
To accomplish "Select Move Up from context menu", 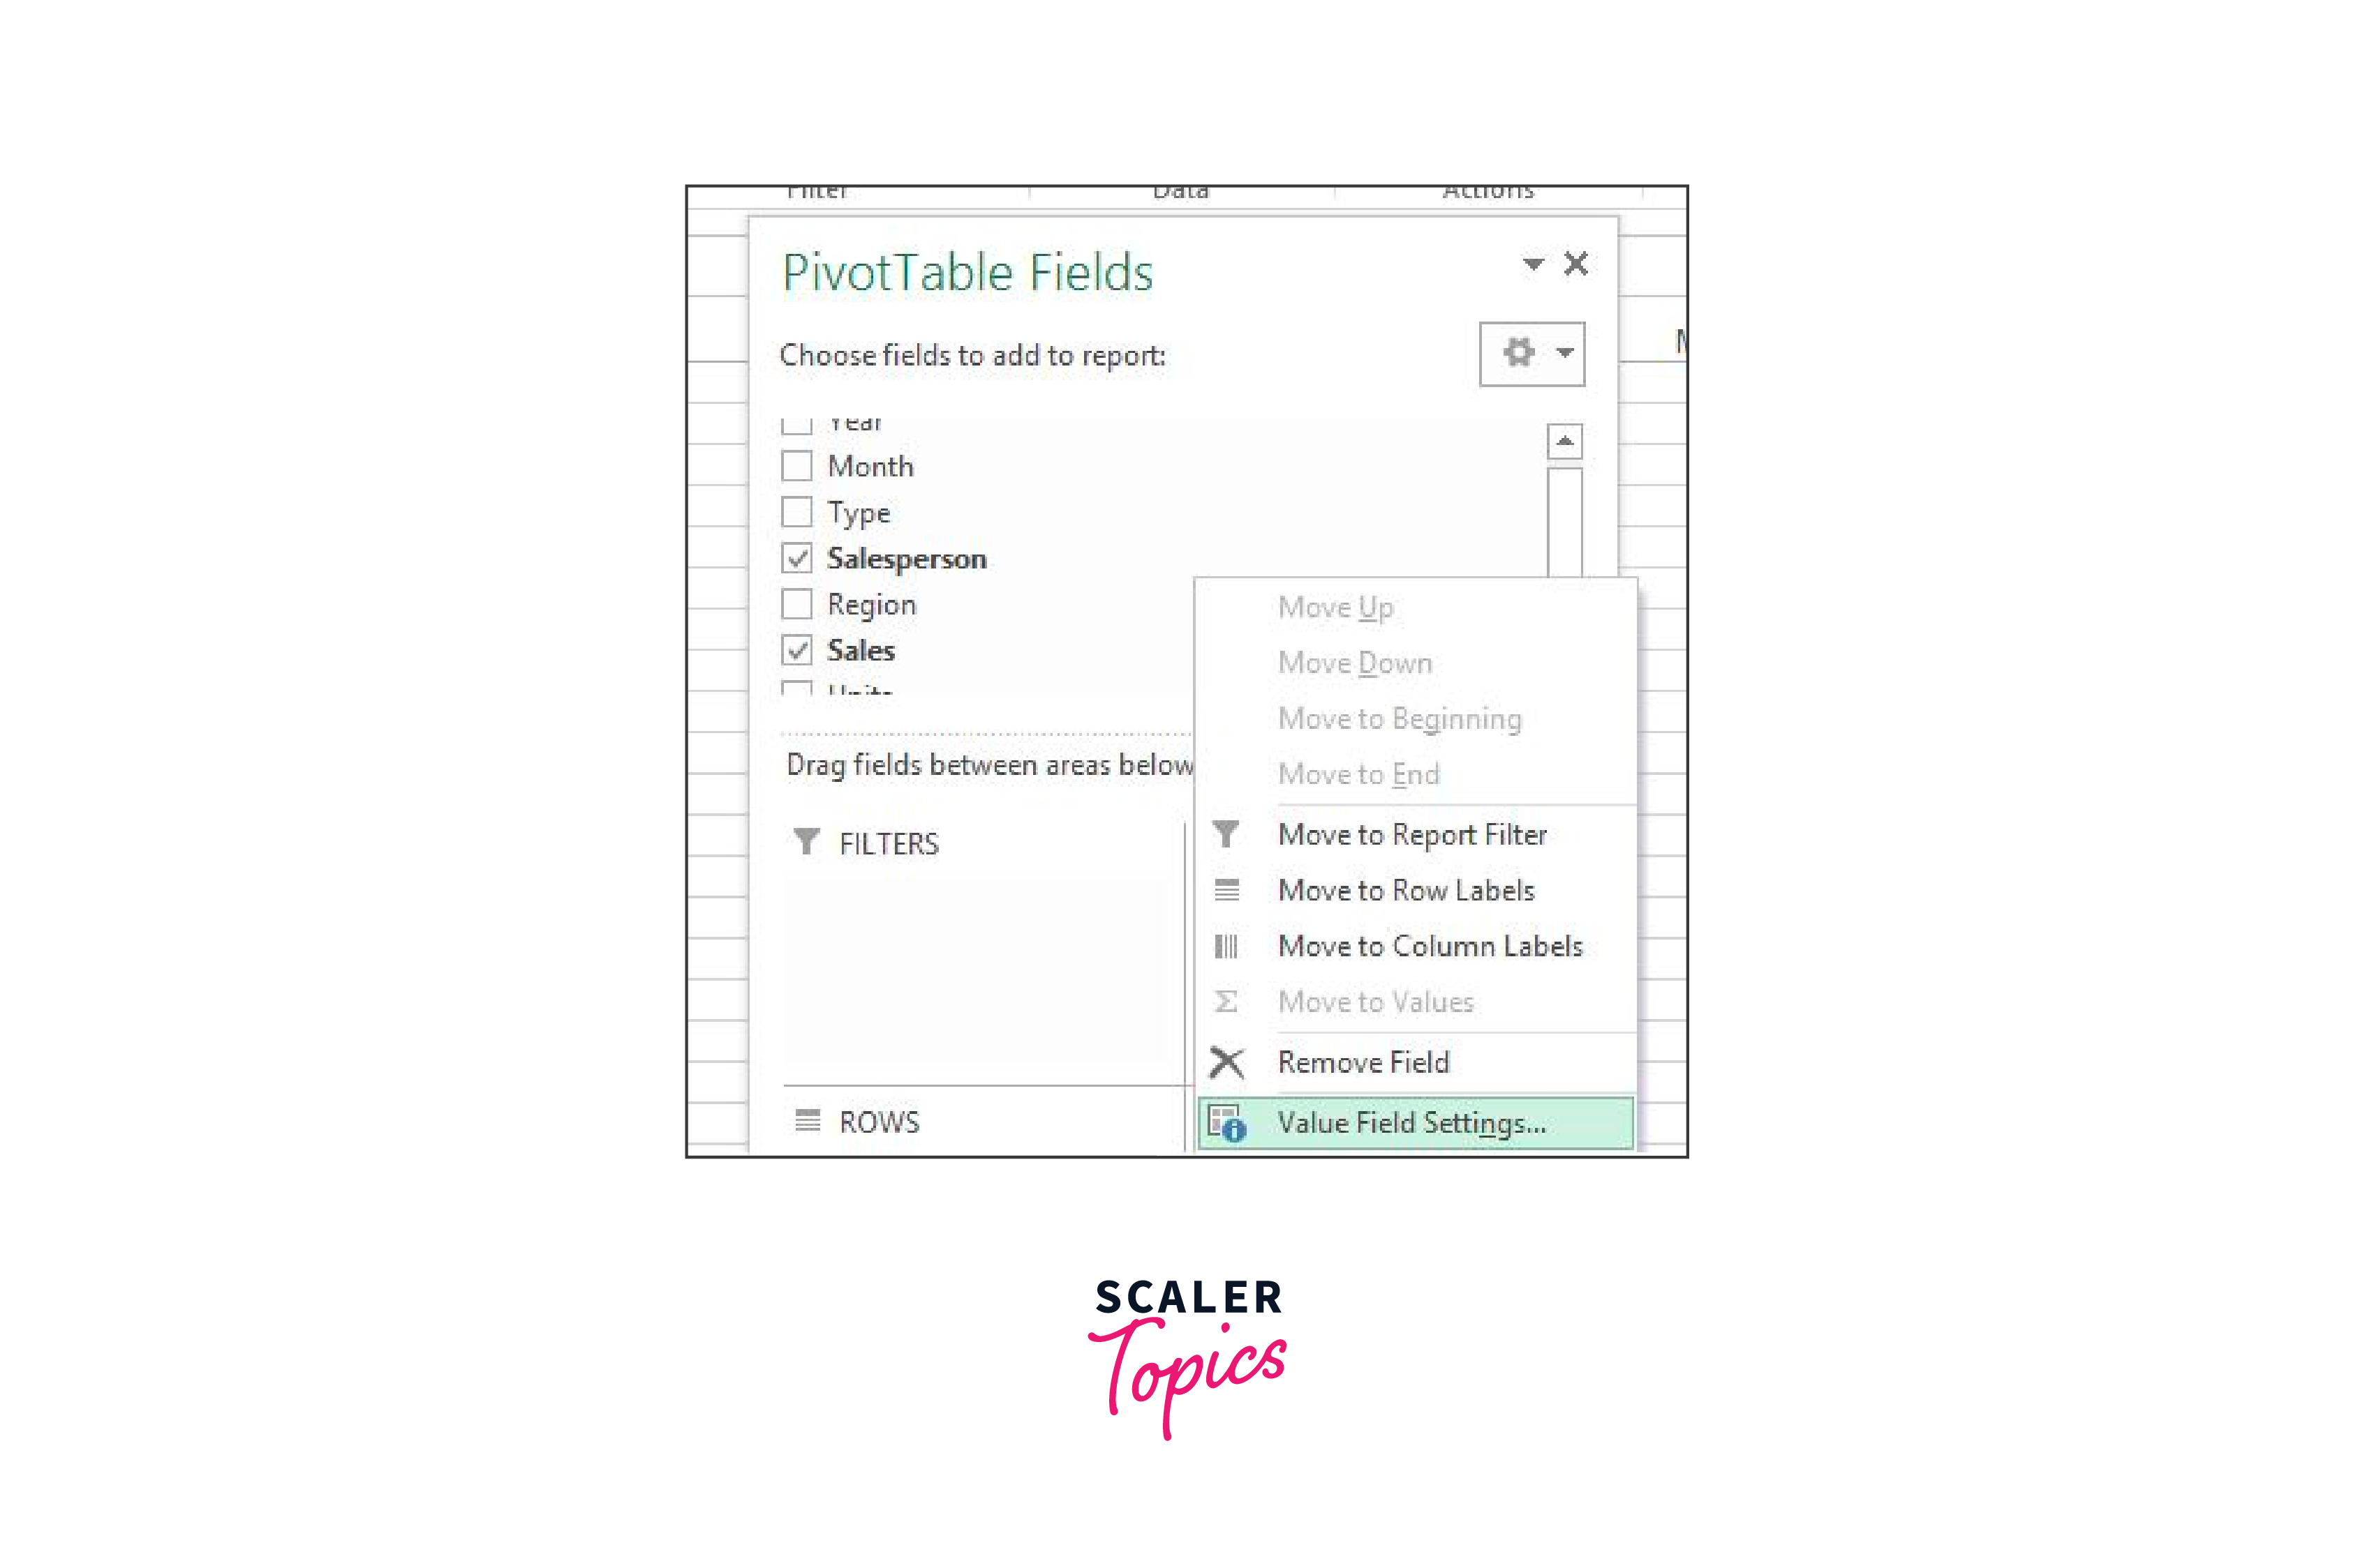I will pos(1334,608).
